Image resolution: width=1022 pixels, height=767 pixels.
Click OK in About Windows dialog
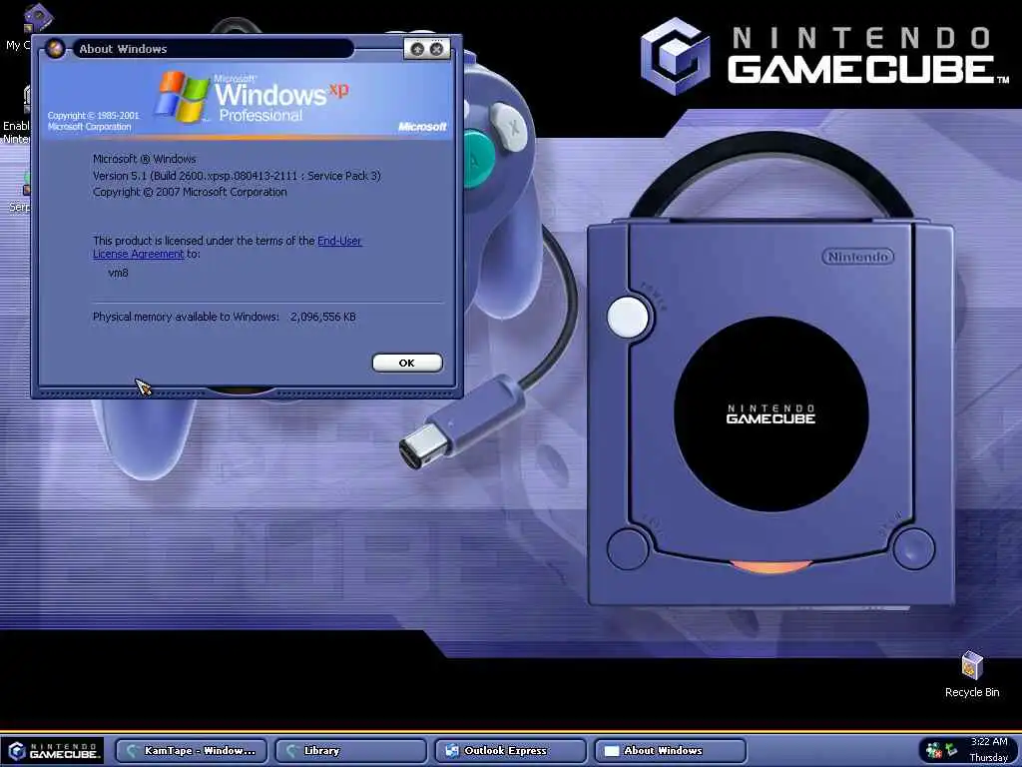click(x=407, y=363)
